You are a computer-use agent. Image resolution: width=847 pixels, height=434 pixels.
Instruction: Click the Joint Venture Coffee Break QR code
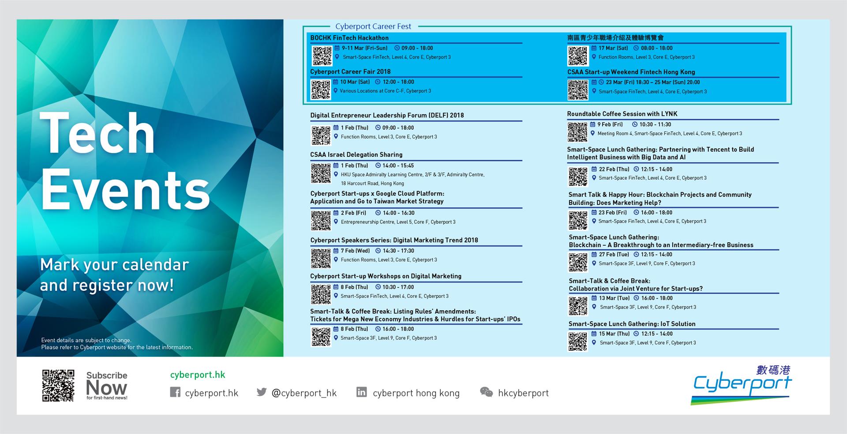click(578, 306)
